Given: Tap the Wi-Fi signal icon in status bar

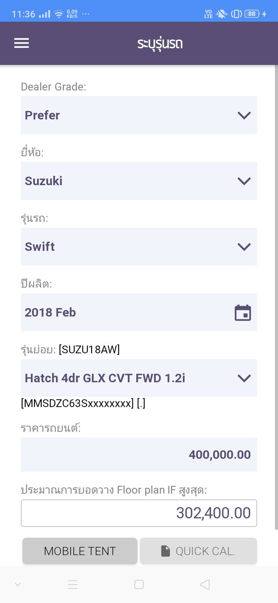Looking at the screenshot, I should click(59, 14).
